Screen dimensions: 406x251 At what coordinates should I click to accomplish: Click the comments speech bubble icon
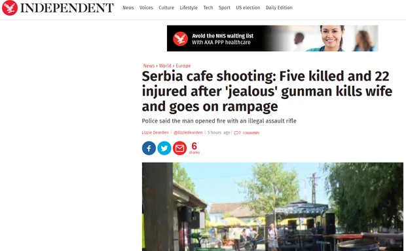pos(236,132)
